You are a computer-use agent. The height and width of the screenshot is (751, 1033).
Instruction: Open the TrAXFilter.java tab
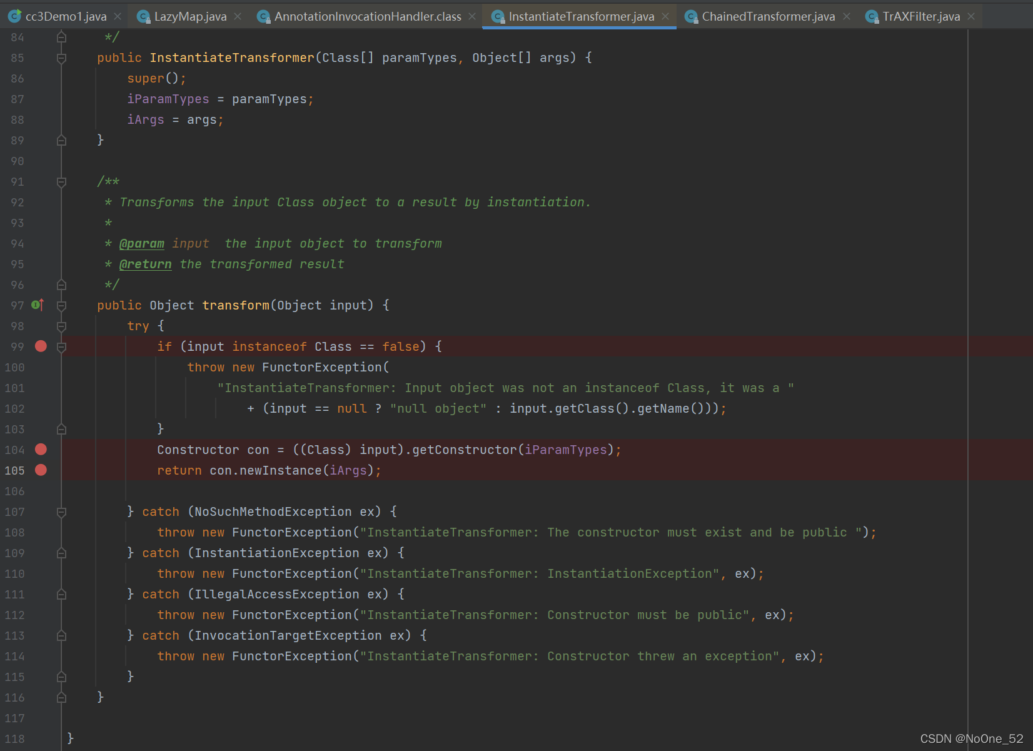[x=921, y=16]
